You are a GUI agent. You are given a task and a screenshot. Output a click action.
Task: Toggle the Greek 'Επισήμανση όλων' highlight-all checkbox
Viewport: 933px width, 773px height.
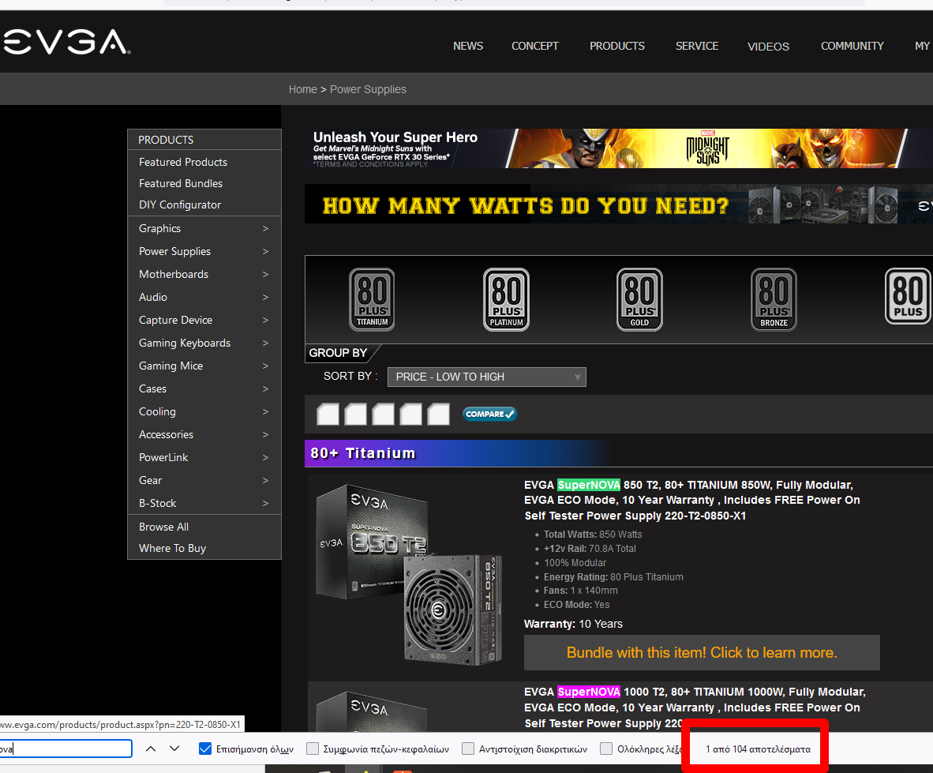click(x=205, y=749)
